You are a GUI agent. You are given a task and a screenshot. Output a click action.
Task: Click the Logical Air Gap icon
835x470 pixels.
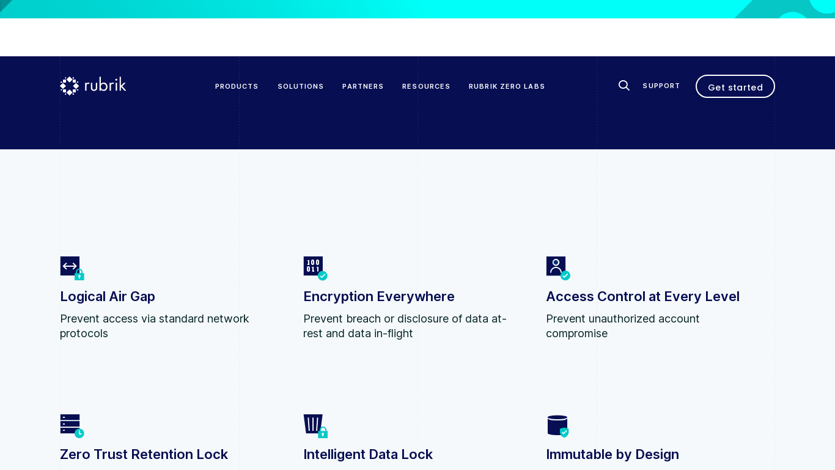pyautogui.click(x=72, y=268)
